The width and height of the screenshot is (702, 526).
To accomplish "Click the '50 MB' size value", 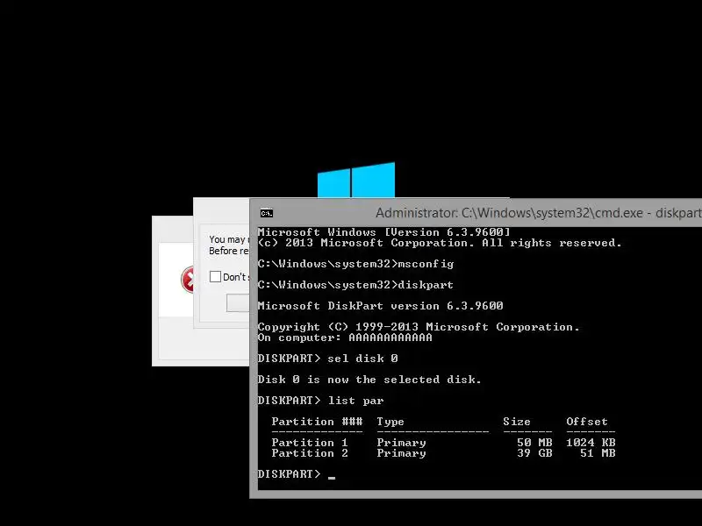I will coord(534,443).
